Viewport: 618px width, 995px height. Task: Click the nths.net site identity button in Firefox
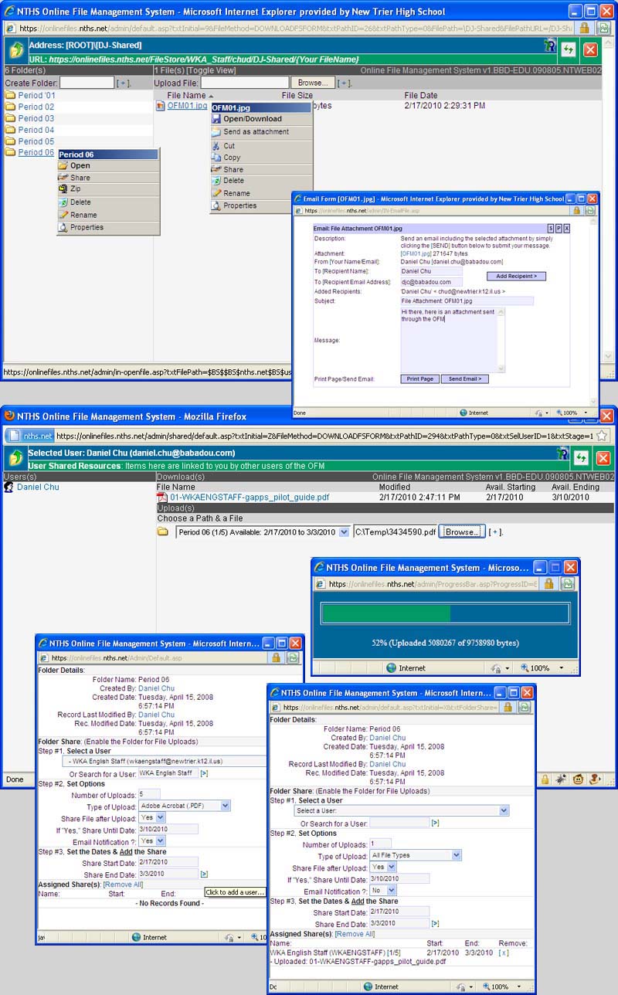pos(30,436)
